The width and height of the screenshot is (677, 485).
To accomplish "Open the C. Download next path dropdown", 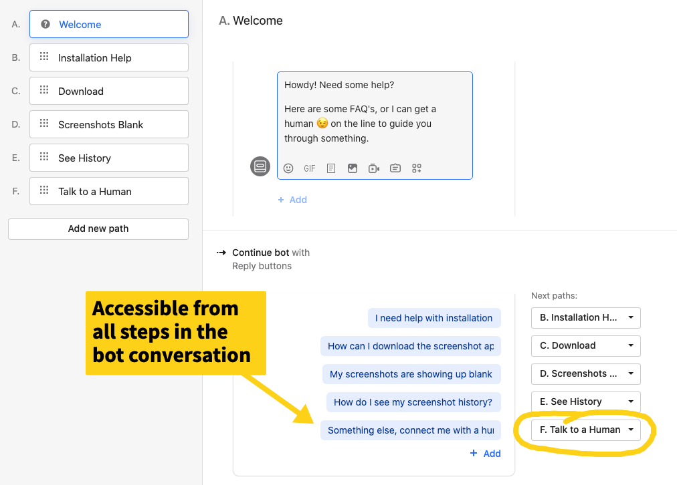I will coord(586,346).
